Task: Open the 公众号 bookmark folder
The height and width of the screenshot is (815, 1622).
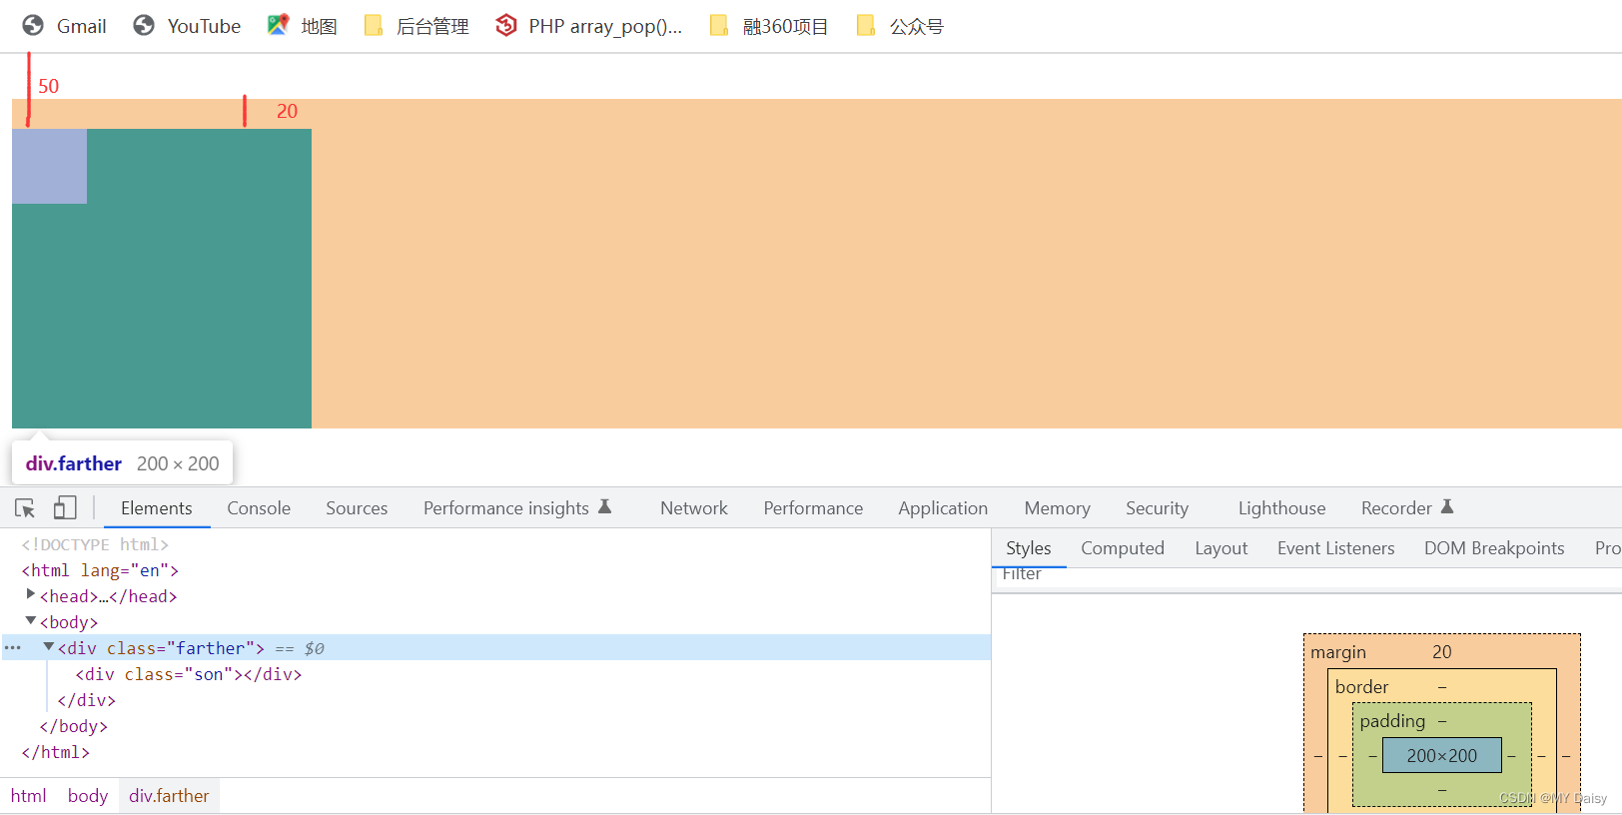Action: [900, 26]
